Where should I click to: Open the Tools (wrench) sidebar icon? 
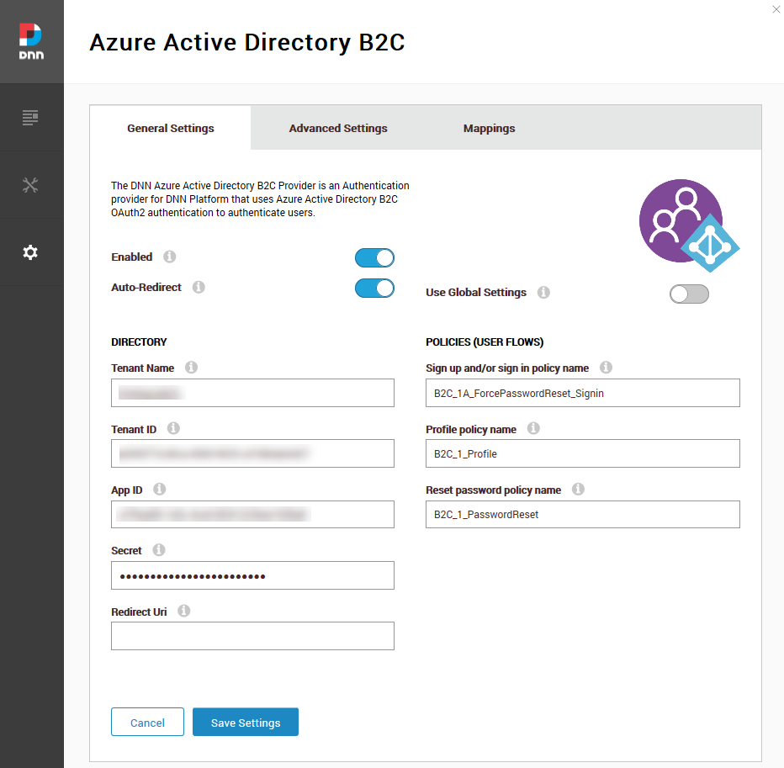pos(30,185)
